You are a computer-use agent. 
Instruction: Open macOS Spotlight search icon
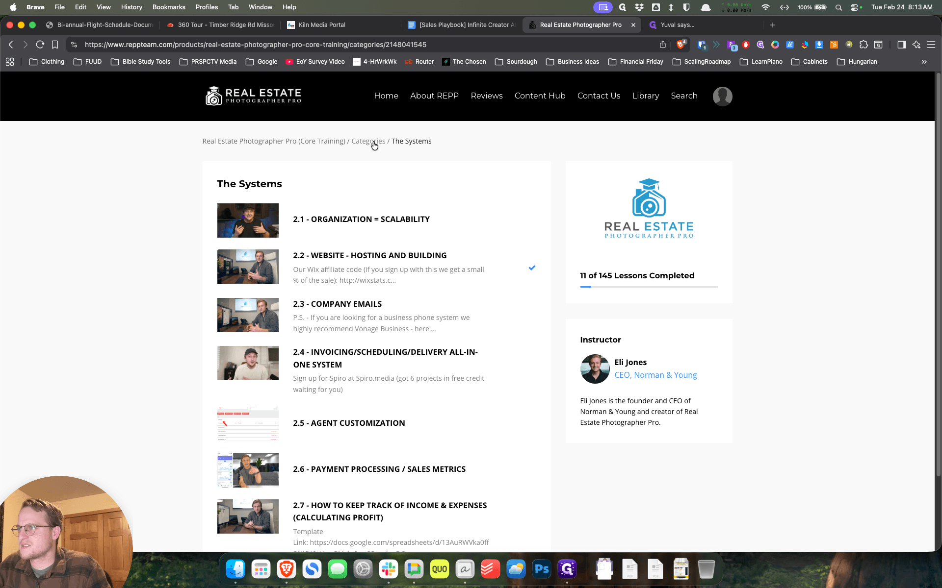(x=838, y=7)
